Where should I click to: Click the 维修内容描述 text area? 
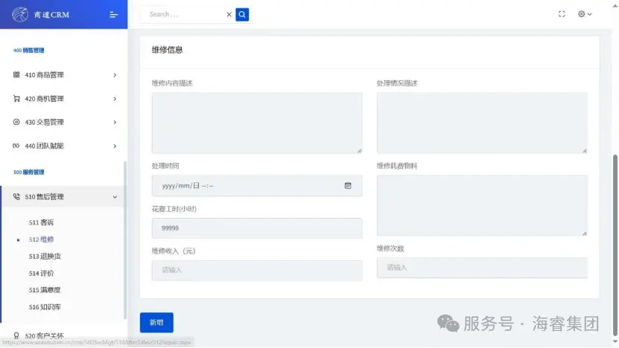(257, 123)
